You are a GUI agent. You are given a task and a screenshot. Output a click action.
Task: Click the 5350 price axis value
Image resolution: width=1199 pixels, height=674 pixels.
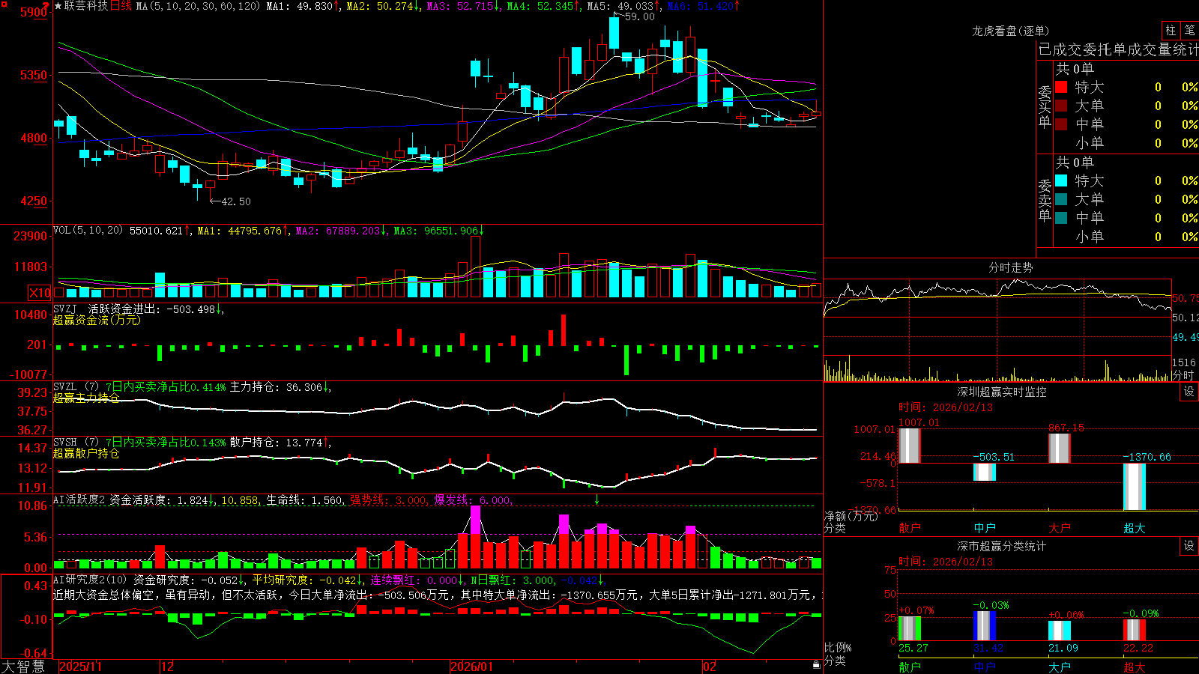click(x=33, y=75)
